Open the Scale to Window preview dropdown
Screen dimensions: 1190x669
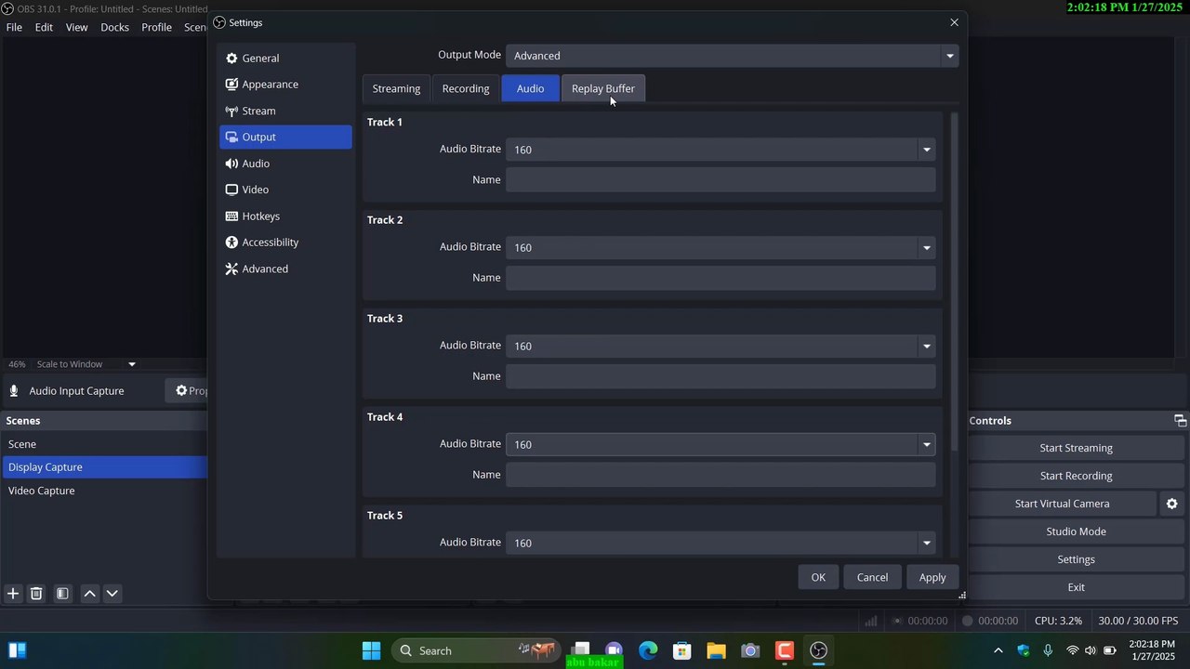(x=131, y=364)
